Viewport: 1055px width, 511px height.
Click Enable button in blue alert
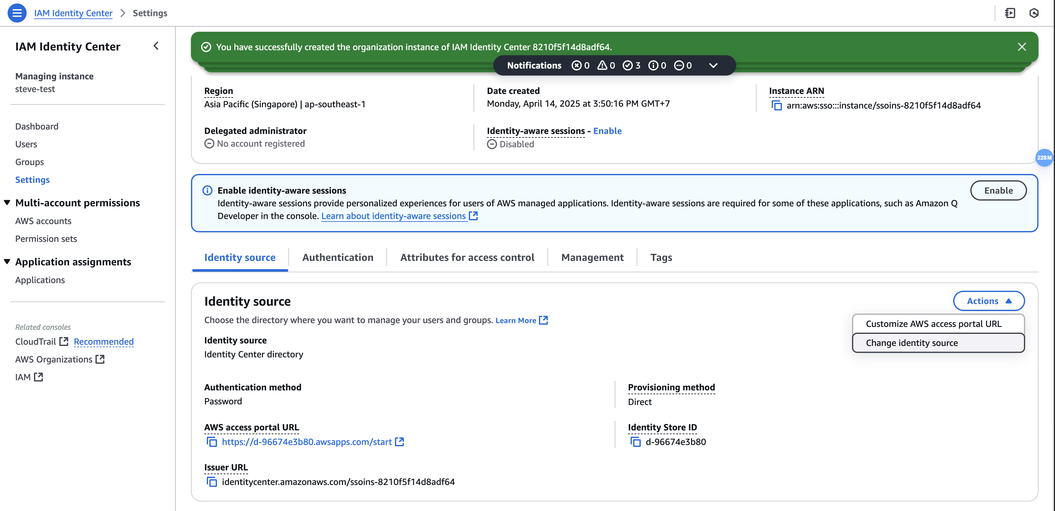[x=998, y=190]
